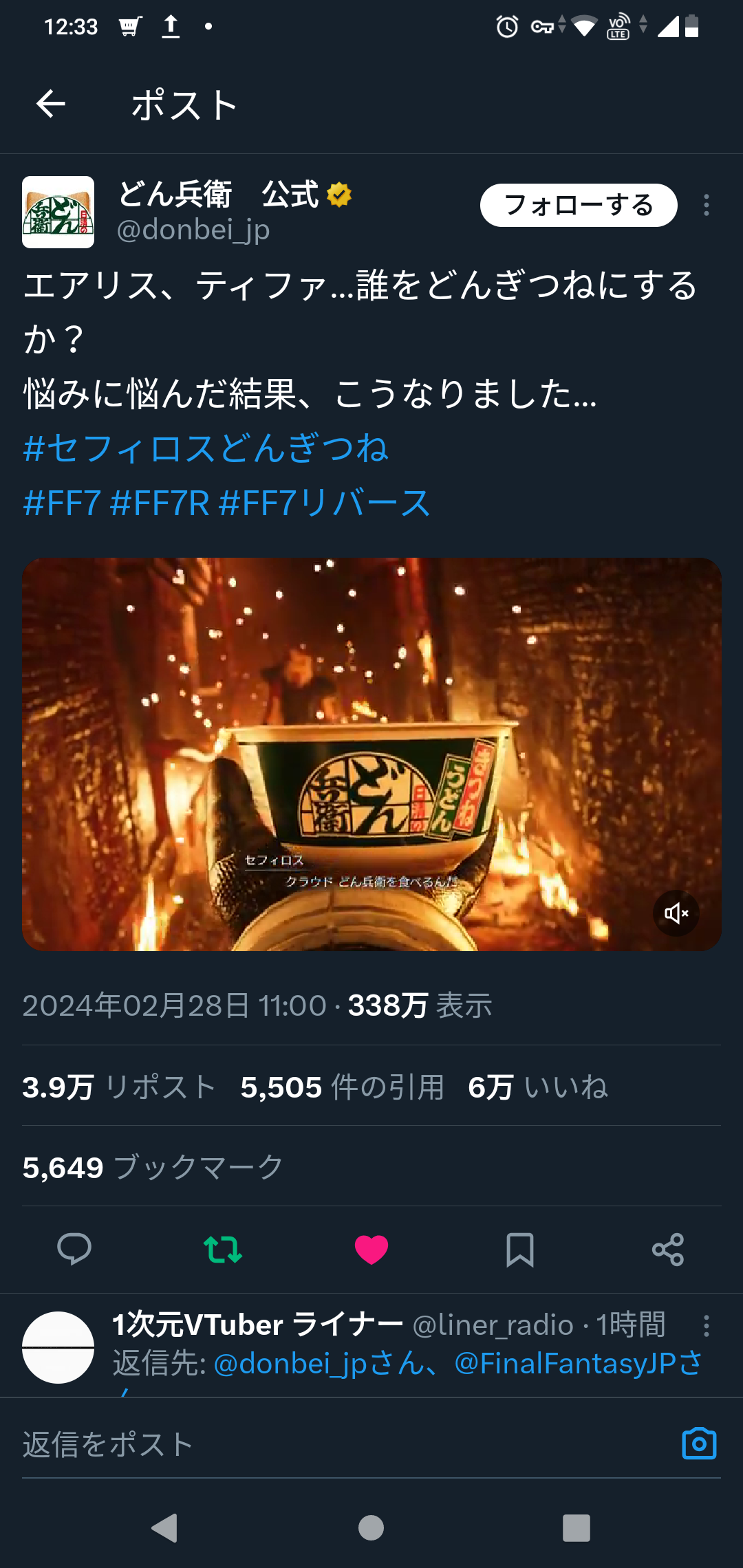Play the どん兵衛 Sephiroth video thumbnail

pyautogui.click(x=371, y=754)
